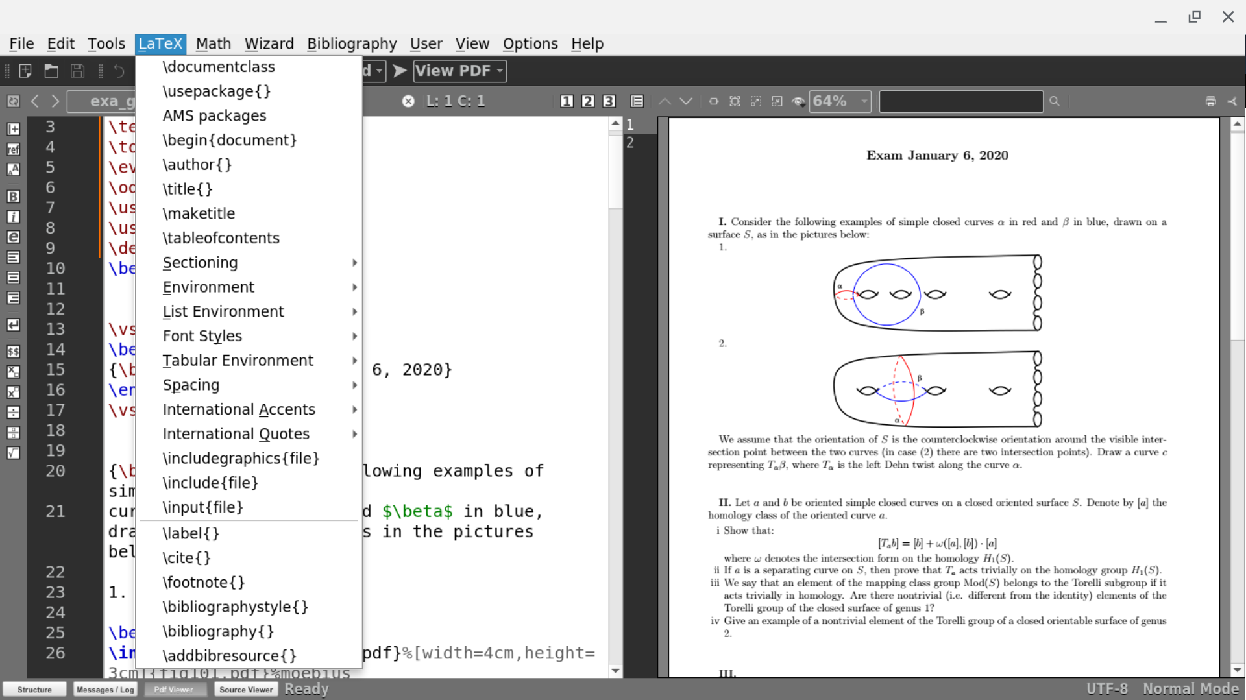Viewport: 1246px width, 700px height.
Task: Click the font size icon in sidebar
Action: coord(13,169)
